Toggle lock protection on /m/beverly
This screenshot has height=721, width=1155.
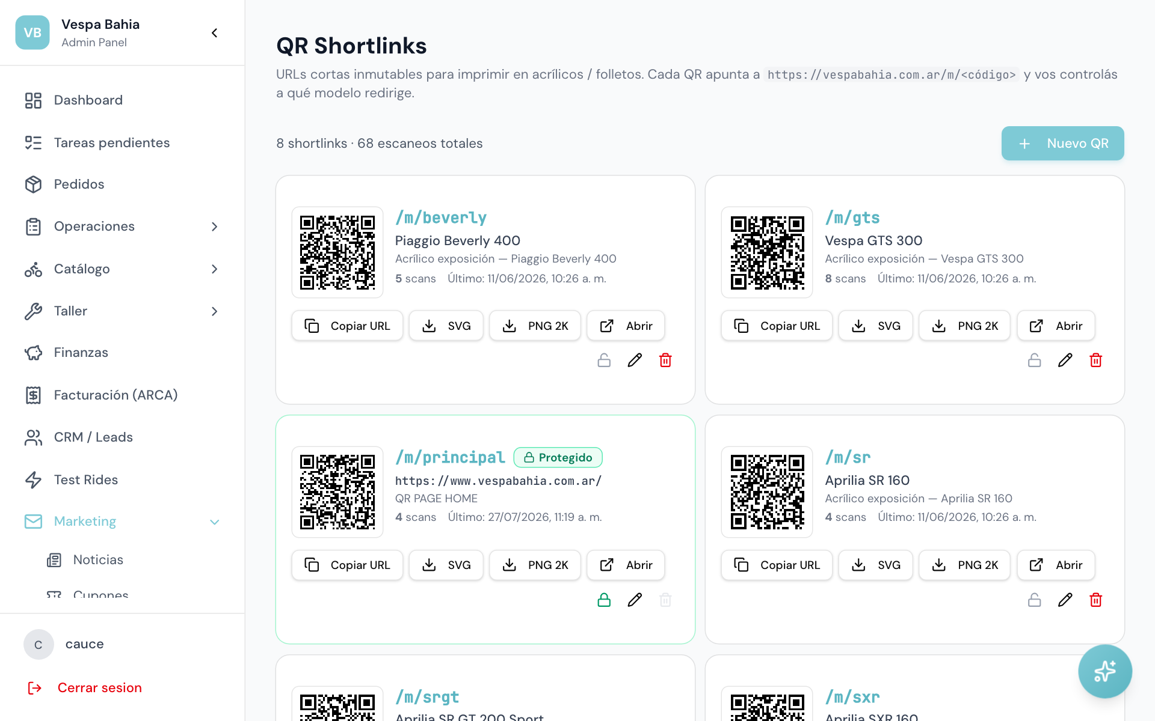pos(604,360)
